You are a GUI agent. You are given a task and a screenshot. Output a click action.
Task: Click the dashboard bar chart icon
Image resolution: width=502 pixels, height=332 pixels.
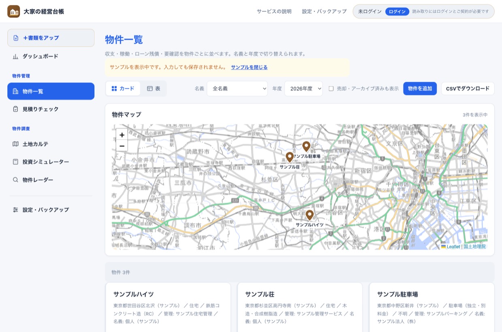pyautogui.click(x=15, y=57)
